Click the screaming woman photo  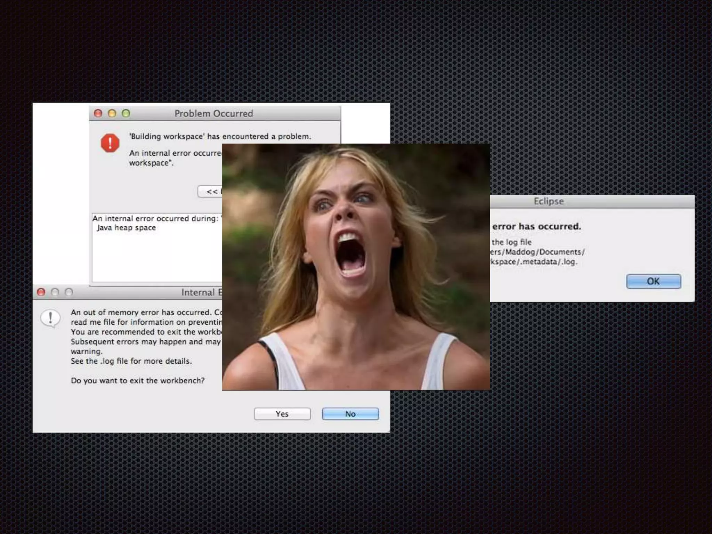coord(356,267)
